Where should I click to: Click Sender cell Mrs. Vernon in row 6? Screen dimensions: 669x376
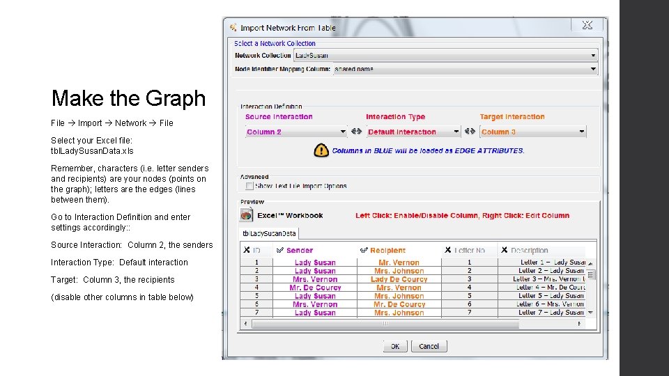pyautogui.click(x=315, y=304)
